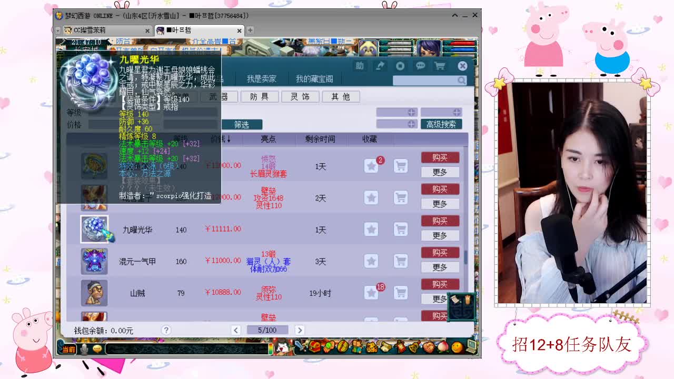The image size is (674, 379).
Task: Select the 混元一气甲 item thumbnail
Action: tap(94, 261)
